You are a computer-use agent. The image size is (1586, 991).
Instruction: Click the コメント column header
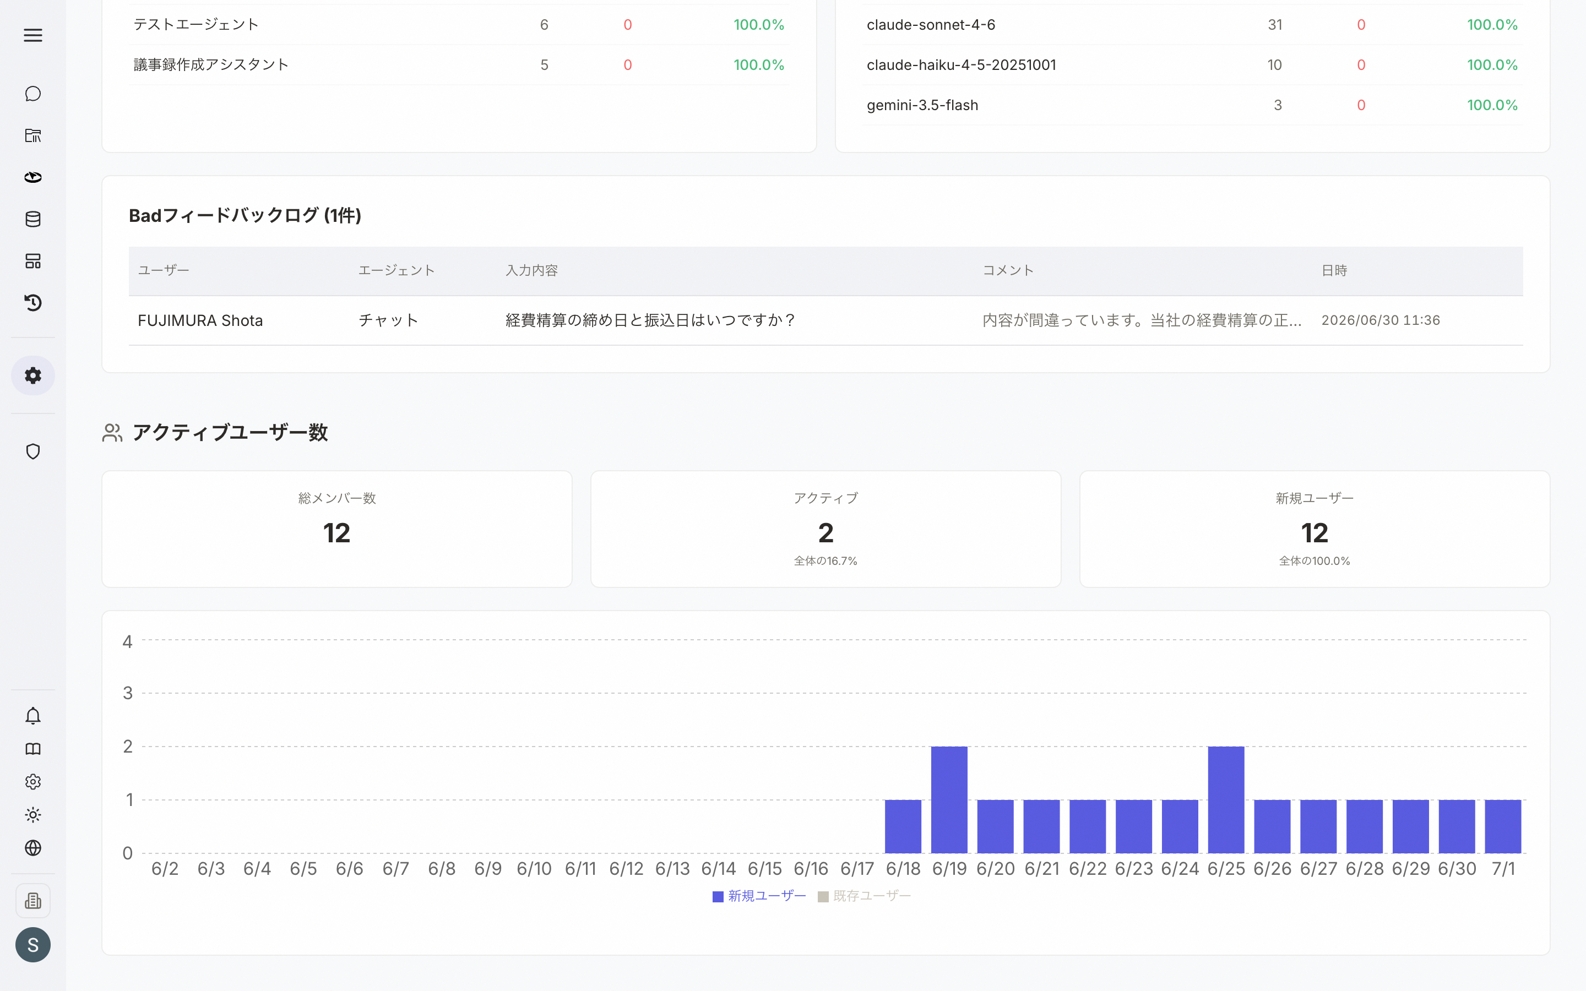tap(1008, 271)
